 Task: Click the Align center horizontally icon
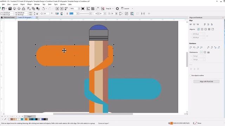(194, 24)
